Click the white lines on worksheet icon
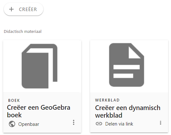Screen dimensions: 171x135 click(x=126, y=71)
